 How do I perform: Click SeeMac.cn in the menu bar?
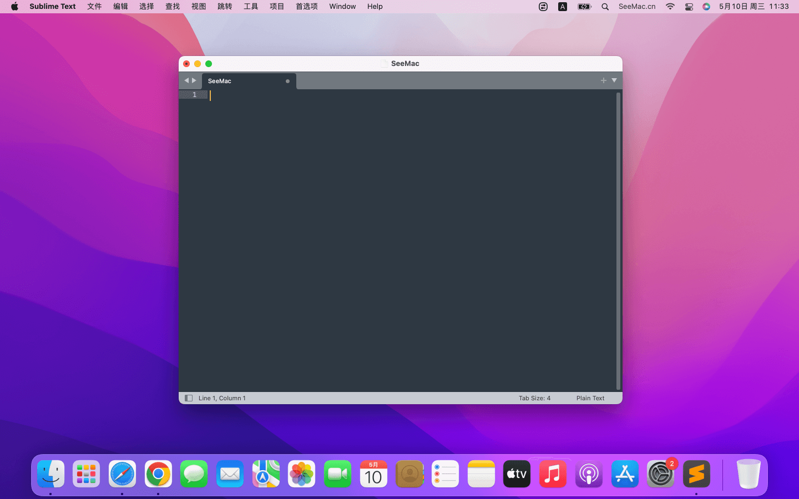[637, 7]
